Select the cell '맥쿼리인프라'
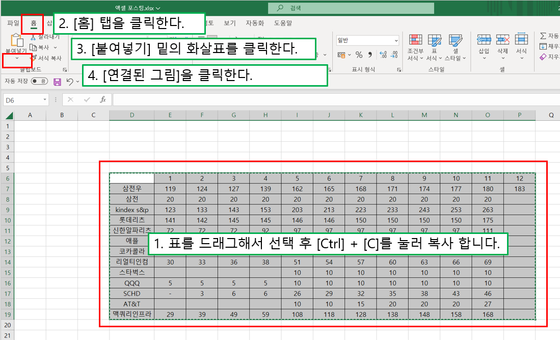This screenshot has height=340, width=560. tap(132, 315)
